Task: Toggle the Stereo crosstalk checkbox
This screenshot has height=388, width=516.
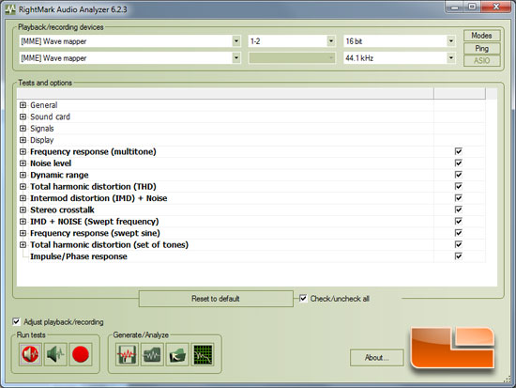Action: [458, 210]
